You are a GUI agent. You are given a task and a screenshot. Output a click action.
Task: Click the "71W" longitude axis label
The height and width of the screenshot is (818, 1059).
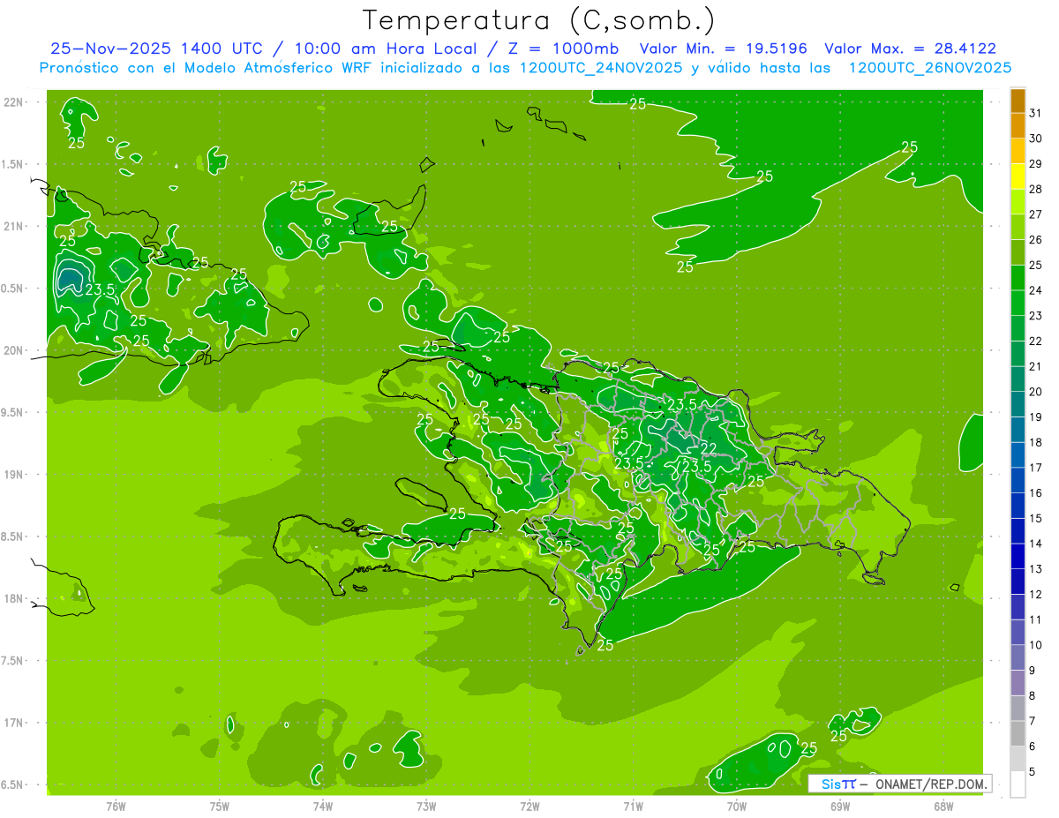[x=633, y=806]
